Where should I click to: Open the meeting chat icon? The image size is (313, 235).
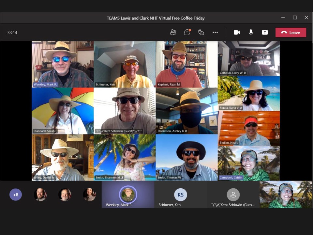pyautogui.click(x=187, y=32)
